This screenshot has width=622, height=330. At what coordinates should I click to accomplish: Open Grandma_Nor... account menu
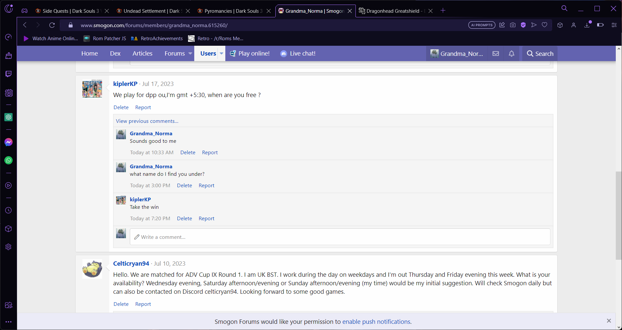pos(457,54)
